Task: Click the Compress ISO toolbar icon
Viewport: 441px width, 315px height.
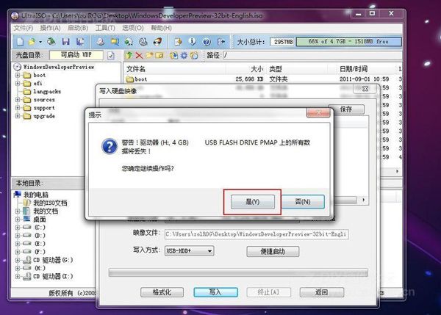Action: click(x=129, y=42)
